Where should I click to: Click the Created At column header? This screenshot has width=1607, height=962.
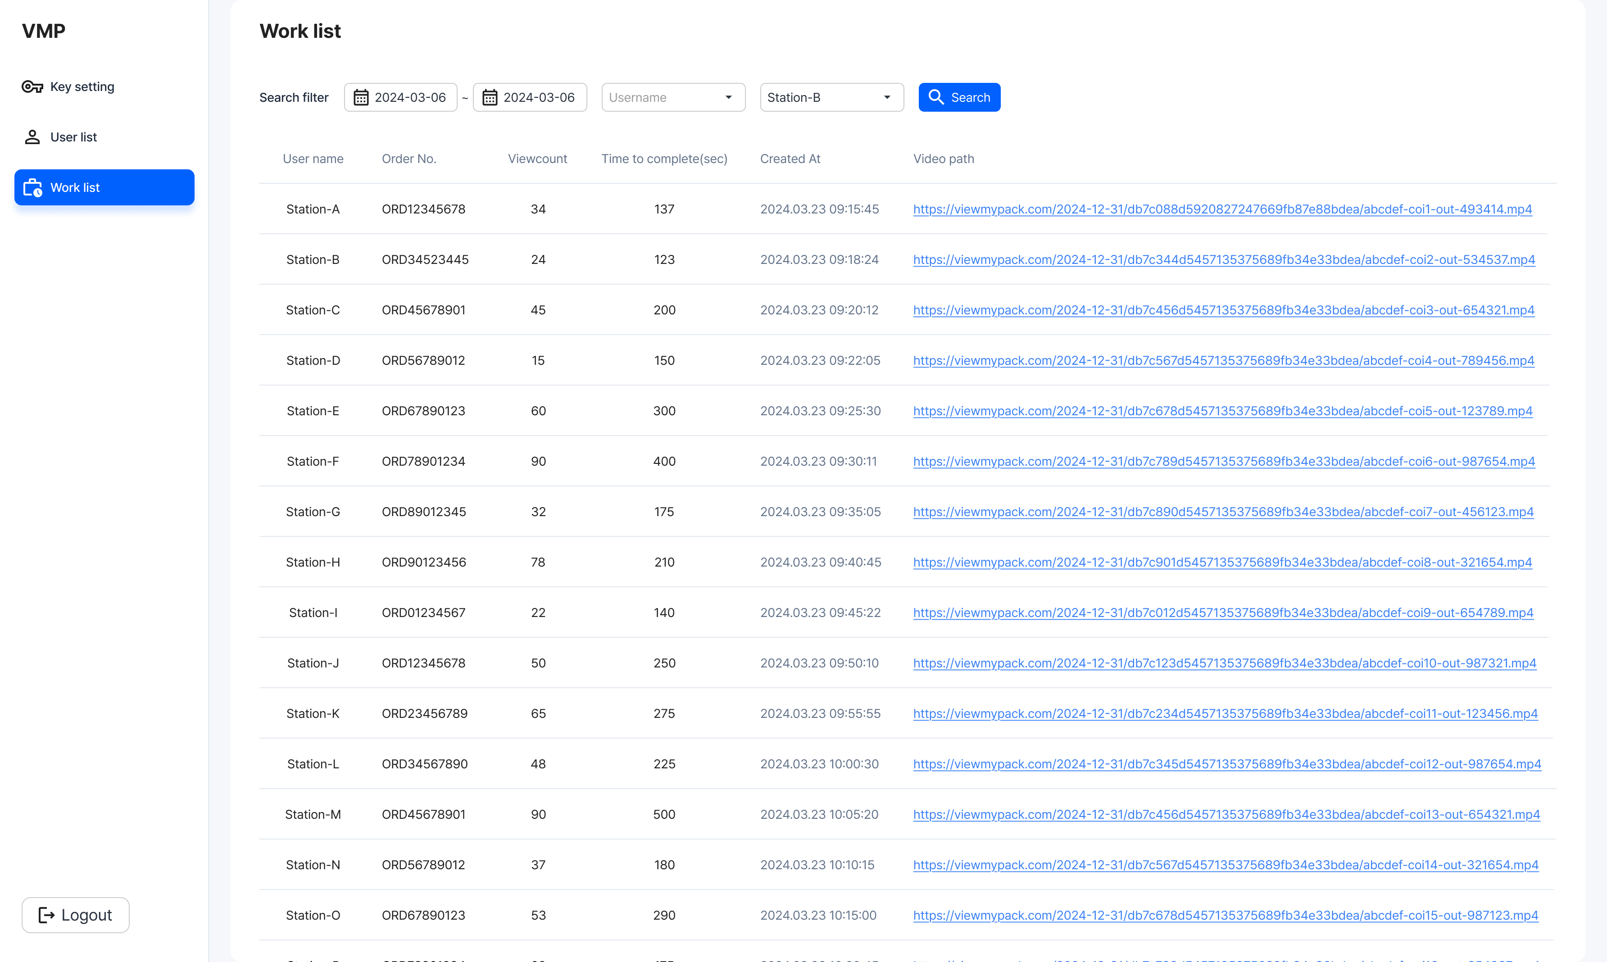[x=790, y=159]
